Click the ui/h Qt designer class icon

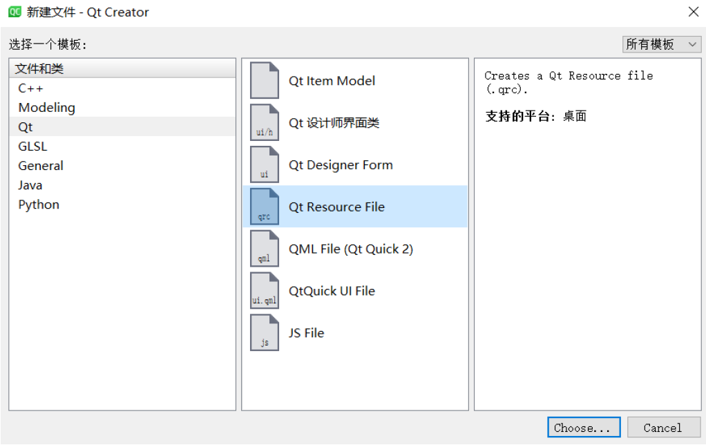265,122
